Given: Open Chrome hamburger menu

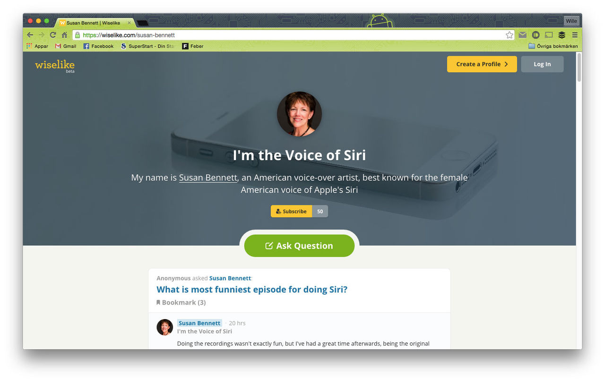Looking at the screenshot, I should pos(575,35).
